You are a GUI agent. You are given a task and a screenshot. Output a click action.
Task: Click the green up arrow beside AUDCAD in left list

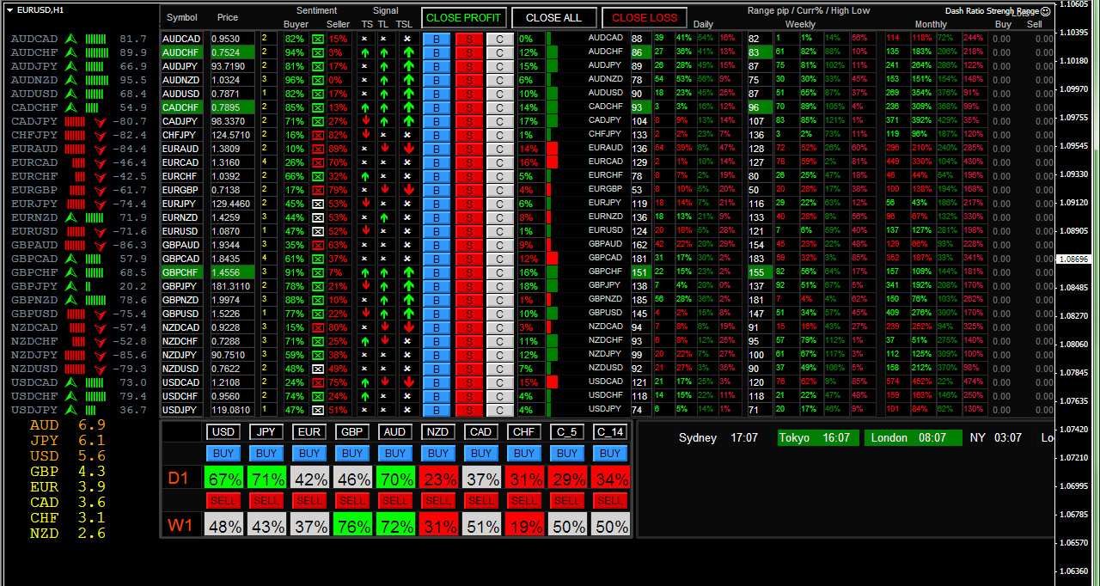(72, 40)
